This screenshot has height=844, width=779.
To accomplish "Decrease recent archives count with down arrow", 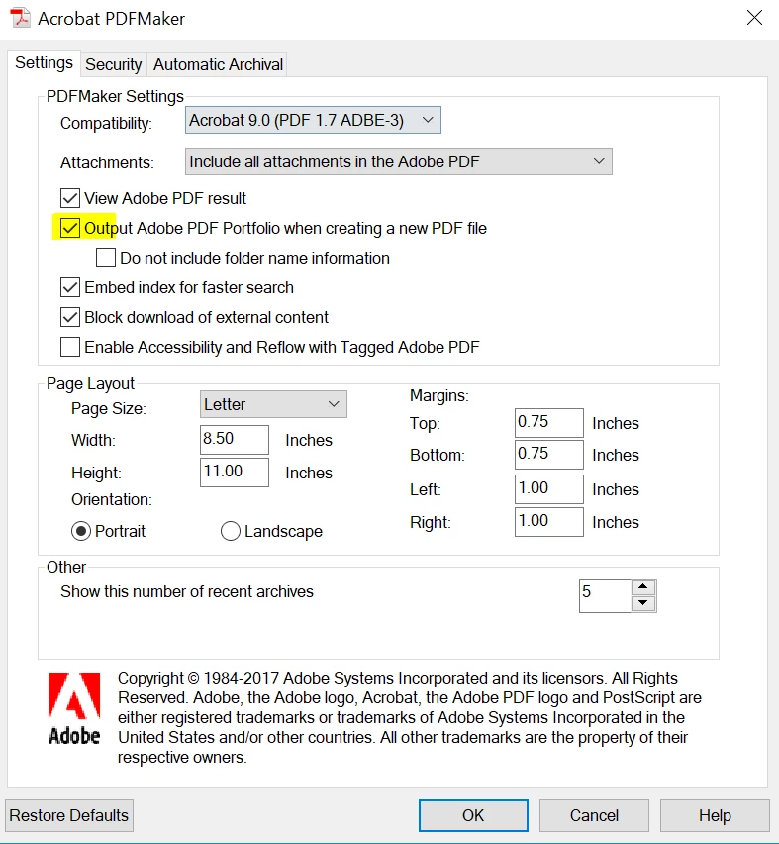I will tap(642, 603).
